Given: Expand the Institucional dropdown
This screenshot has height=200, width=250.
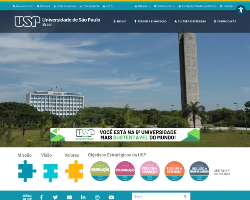Looking at the screenshot, I should pyautogui.click(x=164, y=6).
